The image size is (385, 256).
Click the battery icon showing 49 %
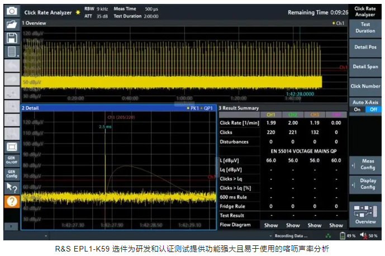[343, 236]
